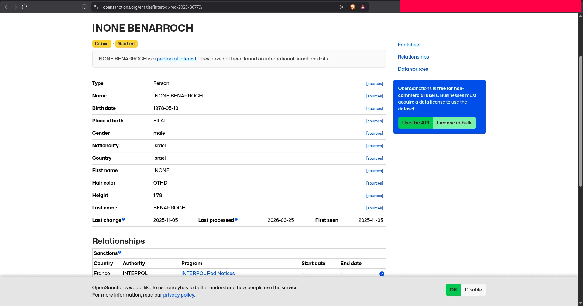
Task: Click the Brave Rewards triangle icon
Action: (x=363, y=7)
